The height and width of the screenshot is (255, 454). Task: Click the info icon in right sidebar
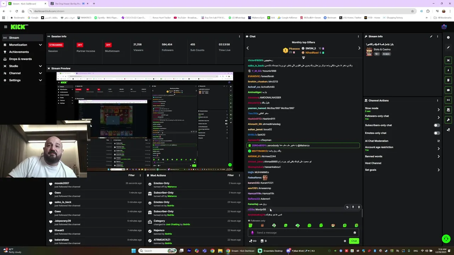(448, 38)
